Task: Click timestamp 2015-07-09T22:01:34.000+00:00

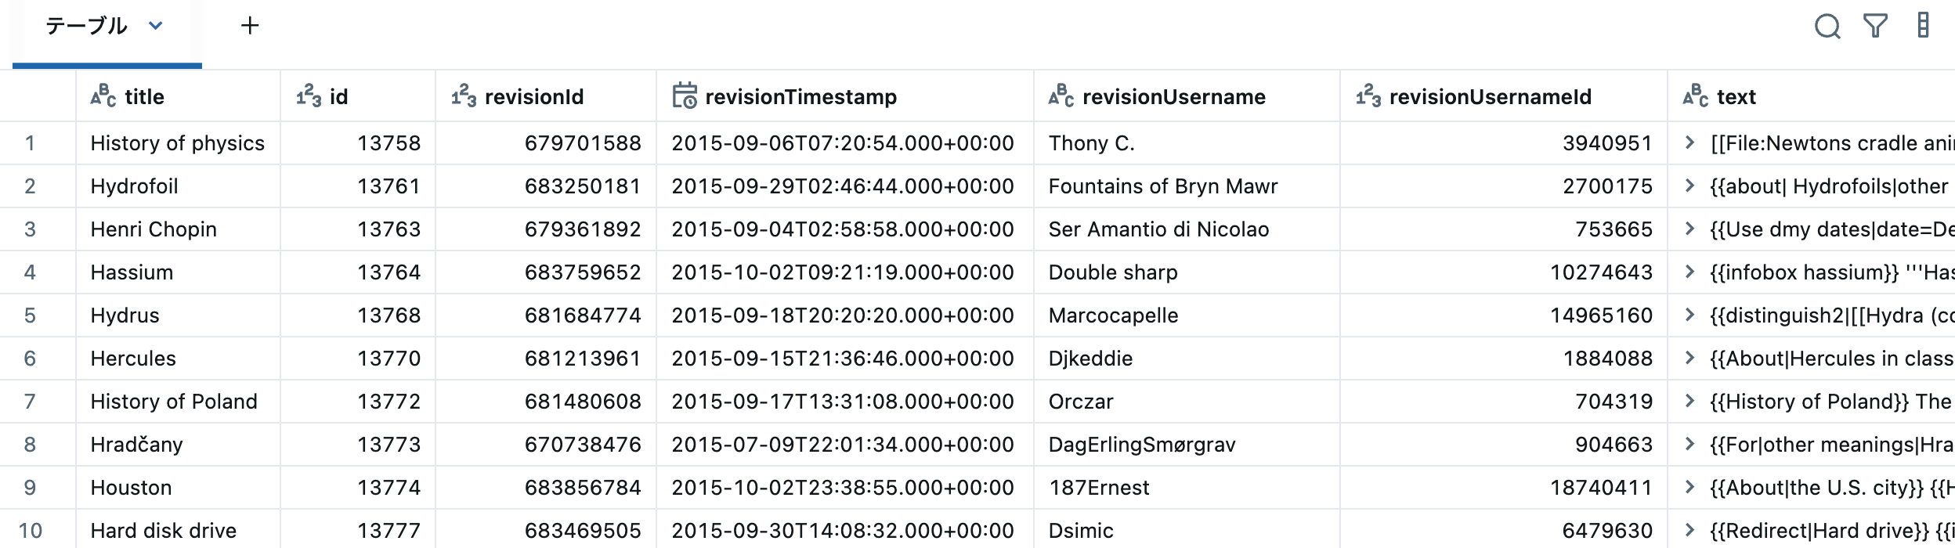Action: pos(843,445)
